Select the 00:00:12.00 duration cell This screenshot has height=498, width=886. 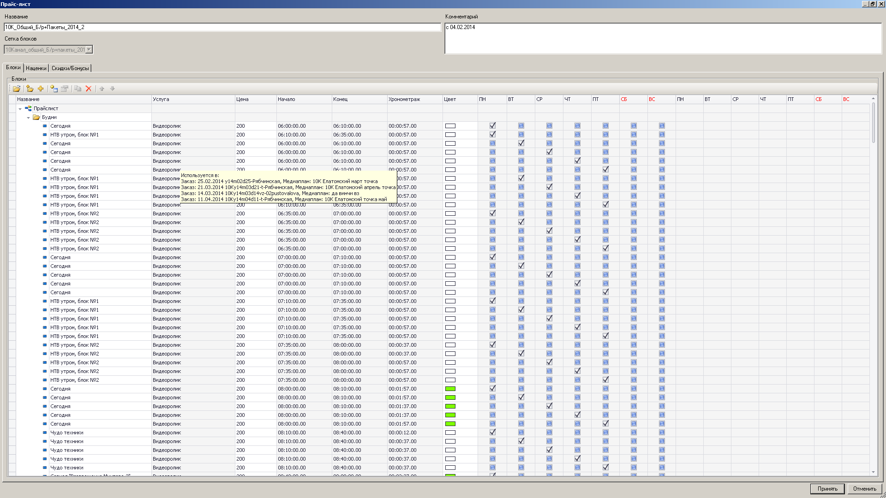pos(415,433)
